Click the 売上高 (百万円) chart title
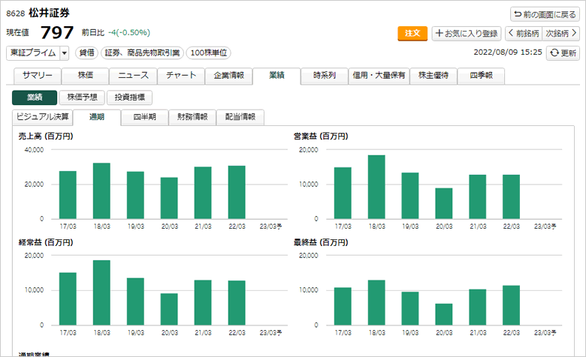Viewport: 586px width, 357px height. click(46, 136)
